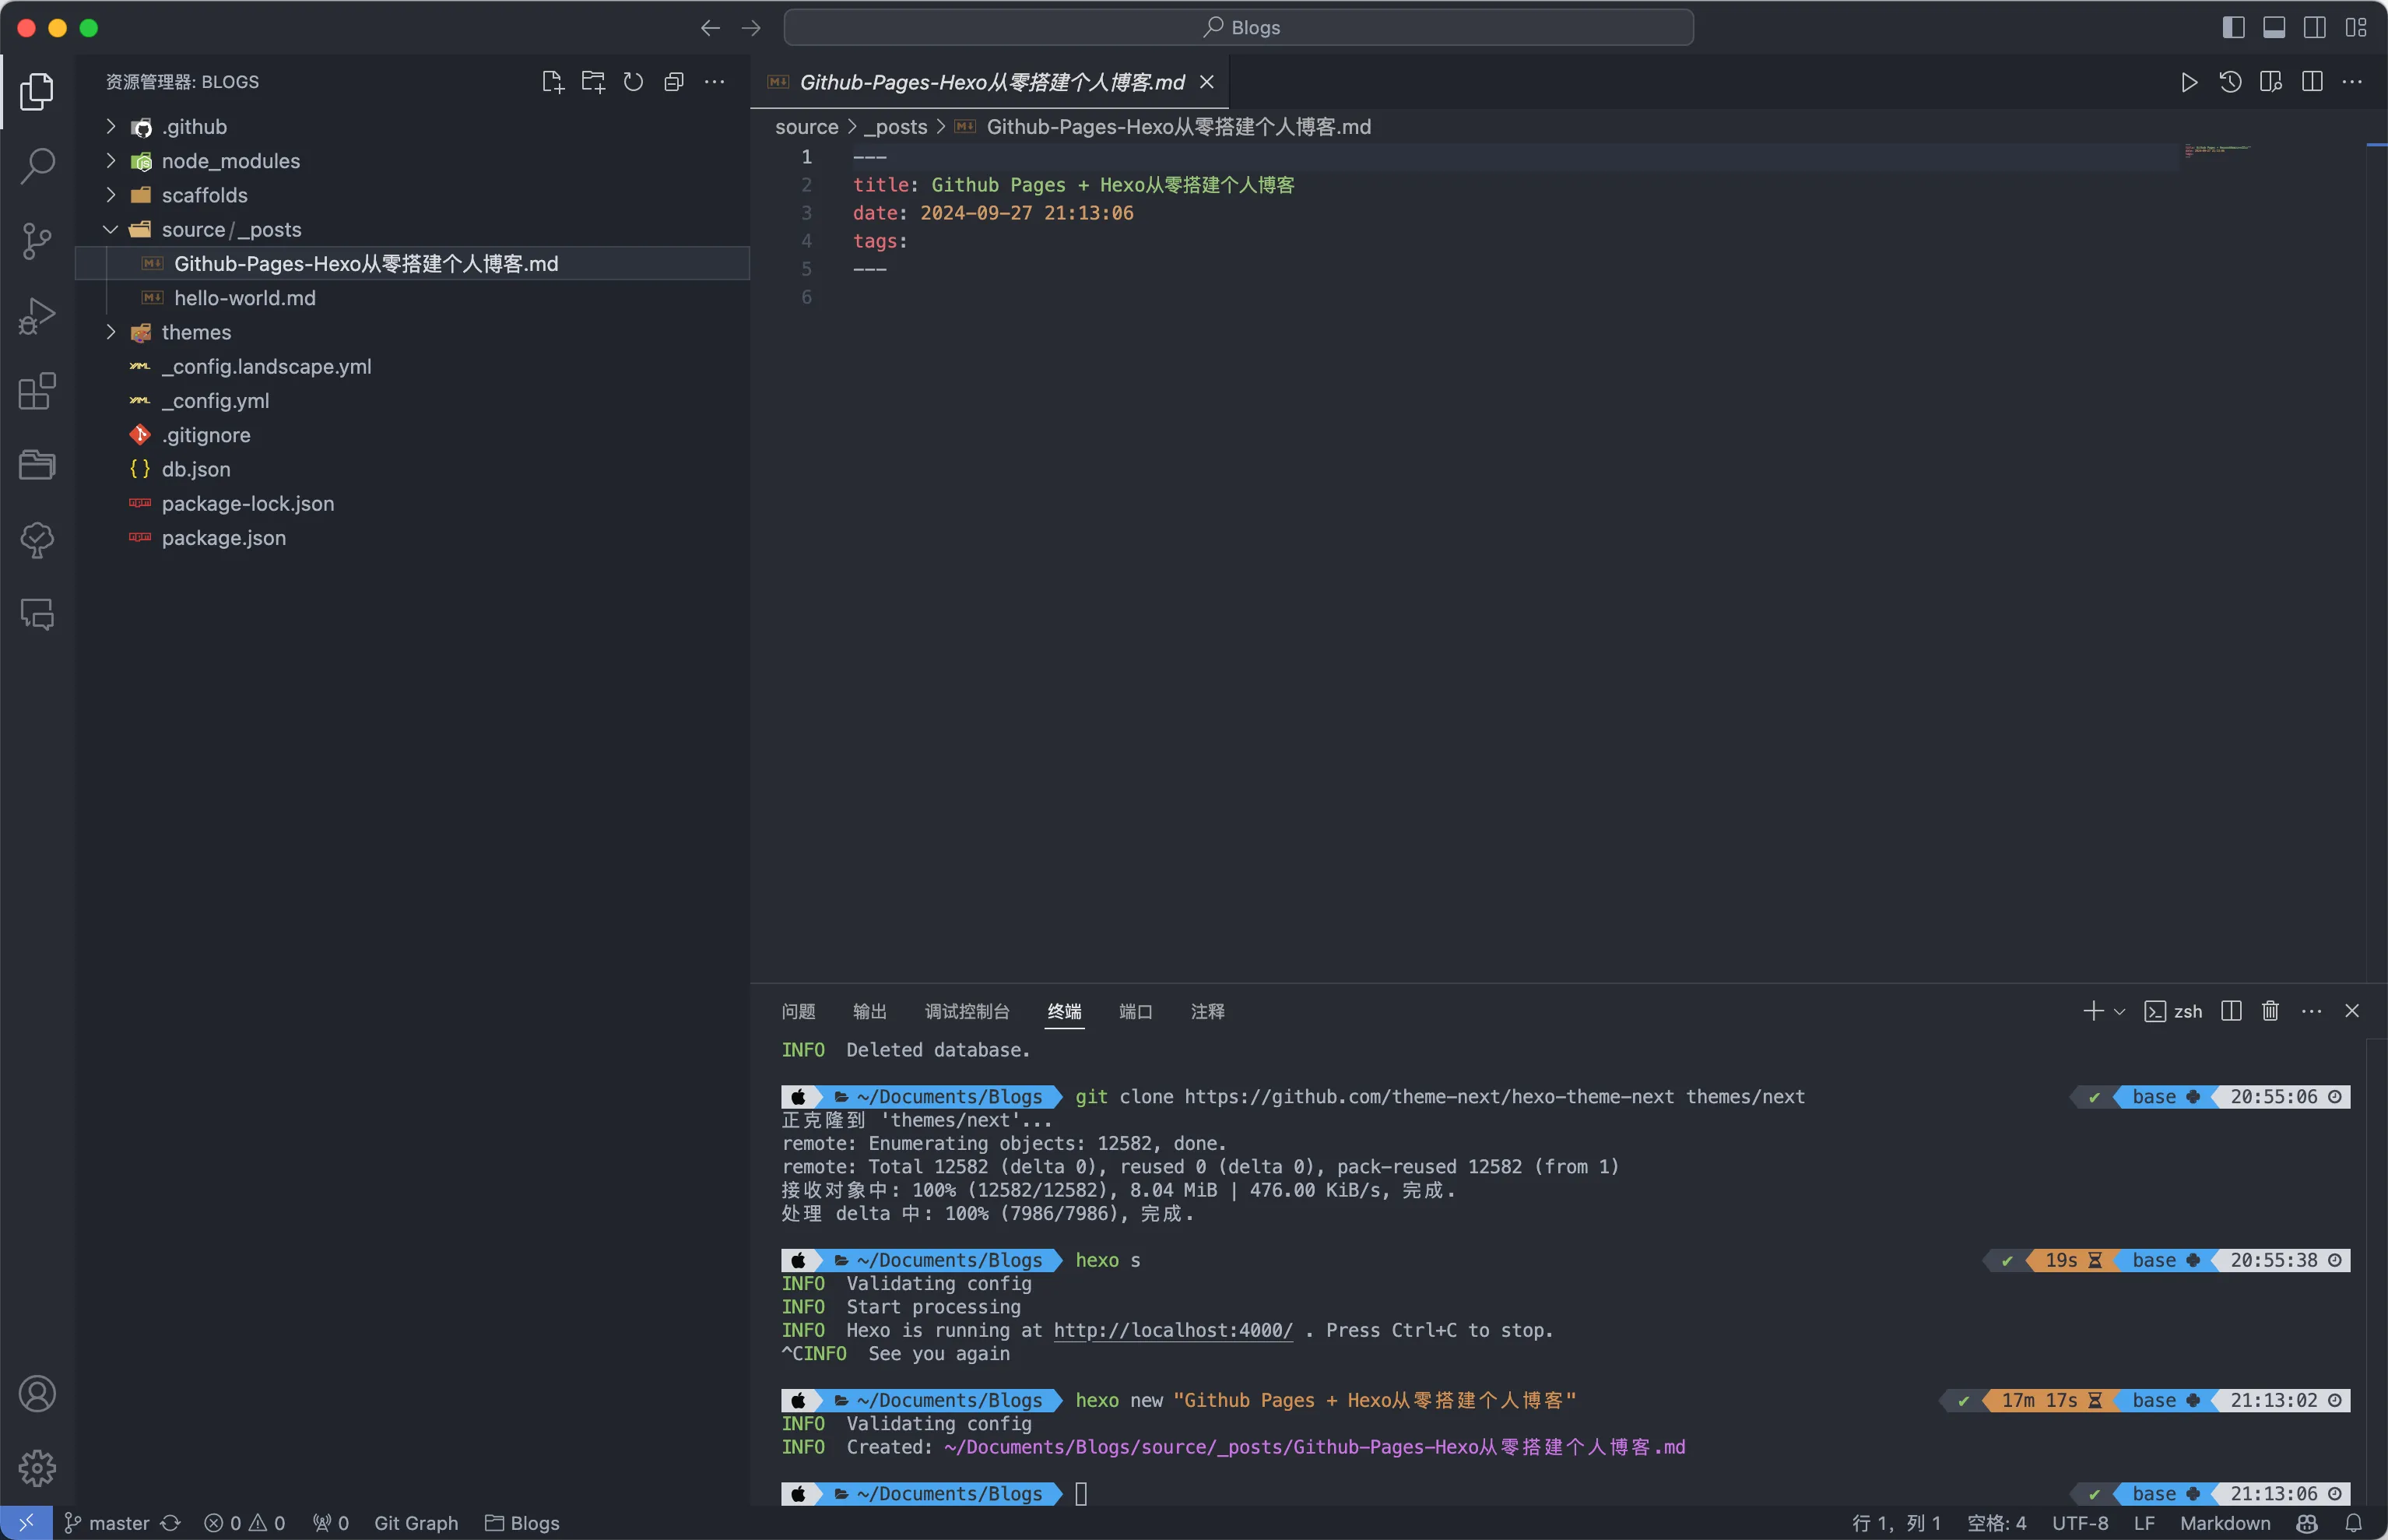
Task: Create a new file in explorer
Action: pyautogui.click(x=553, y=82)
